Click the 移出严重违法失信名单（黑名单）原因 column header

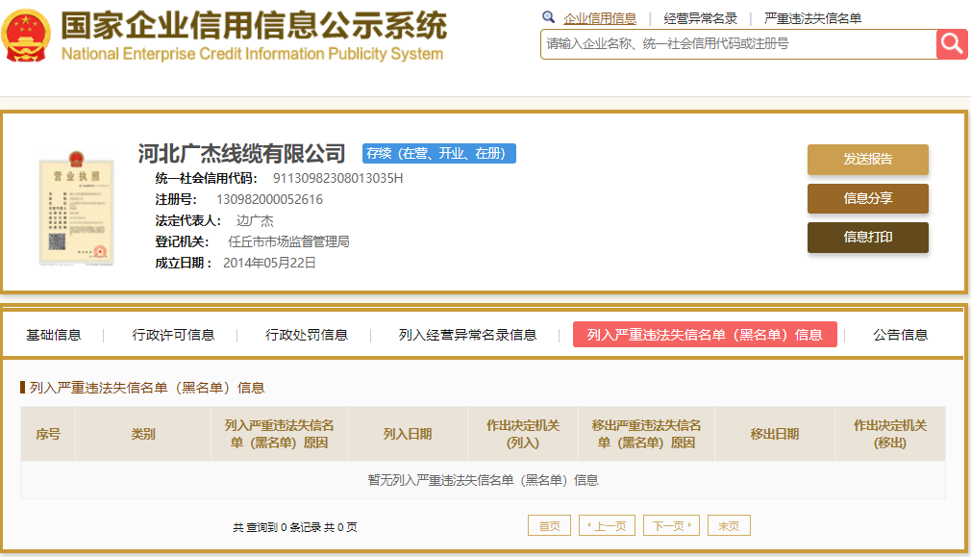coord(646,434)
